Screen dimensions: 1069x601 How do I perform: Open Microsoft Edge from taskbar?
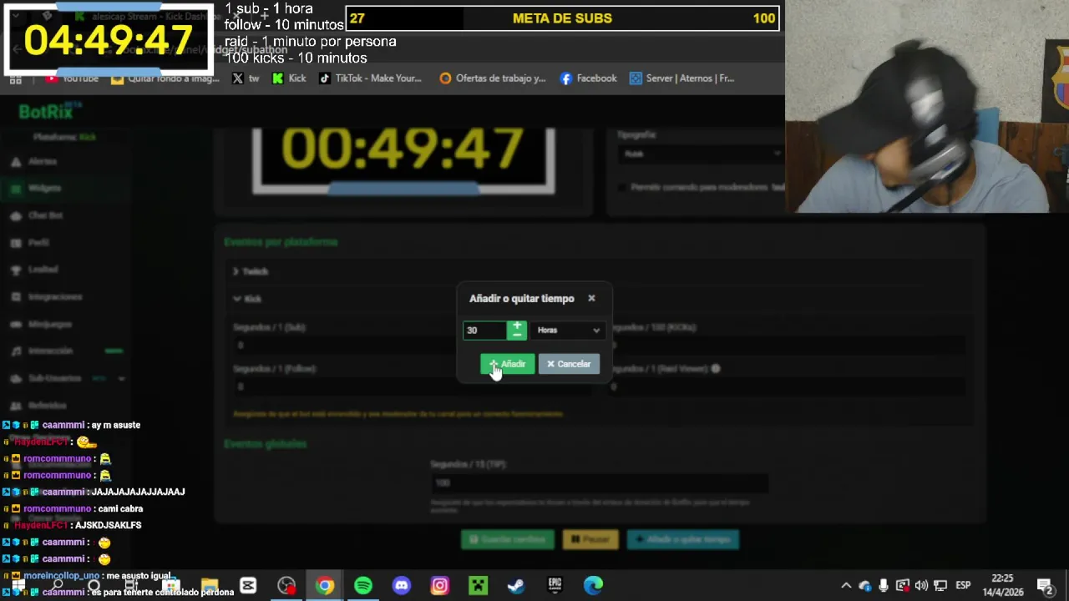click(593, 586)
